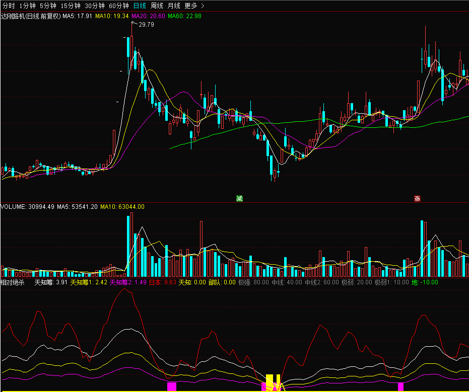Click the volume MA5: 53541.20 label

(x=77, y=207)
